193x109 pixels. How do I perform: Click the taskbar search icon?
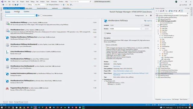[5, 107]
